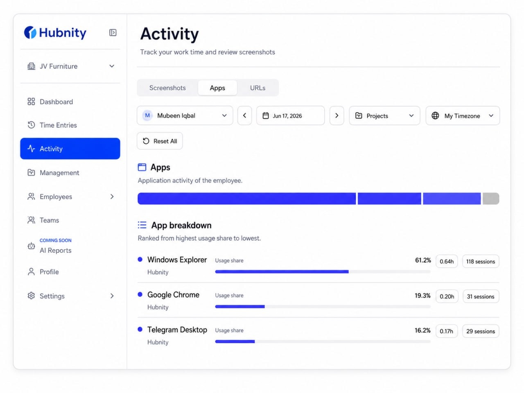This screenshot has width=524, height=393.
Task: Click the Management folder icon
Action: click(31, 173)
